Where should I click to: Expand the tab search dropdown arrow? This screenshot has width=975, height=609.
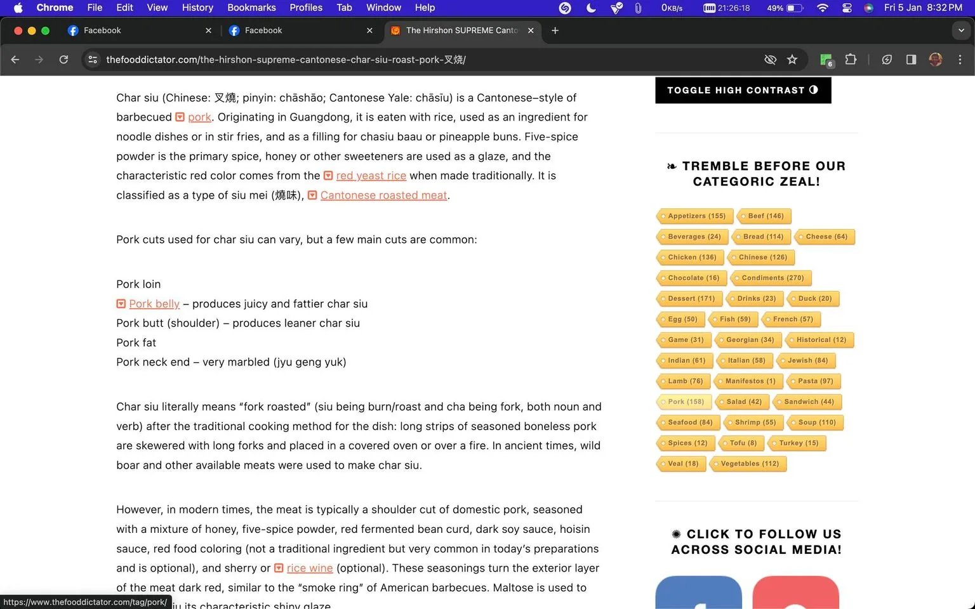(x=961, y=30)
